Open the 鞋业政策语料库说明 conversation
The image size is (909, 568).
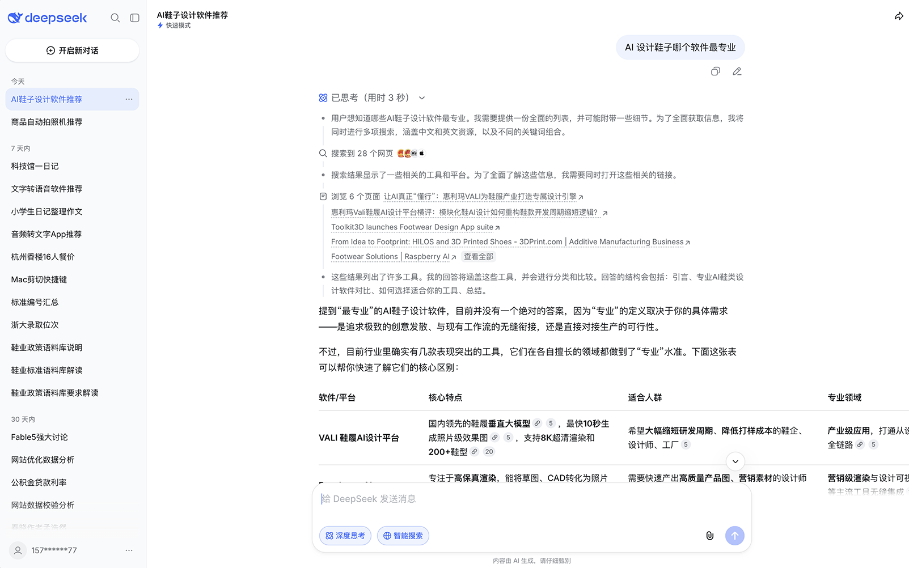click(72, 347)
